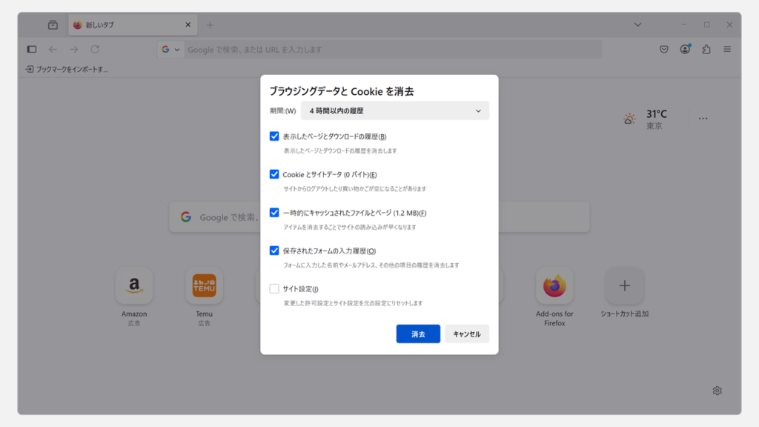Image resolution: width=759 pixels, height=427 pixels.
Task: Expand the Google search engine selector
Action: [171, 50]
